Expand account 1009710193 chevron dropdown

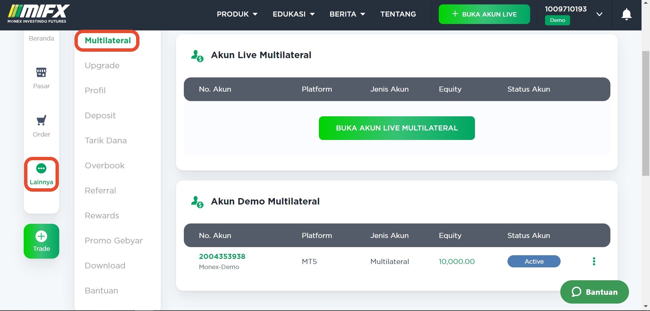pos(599,14)
